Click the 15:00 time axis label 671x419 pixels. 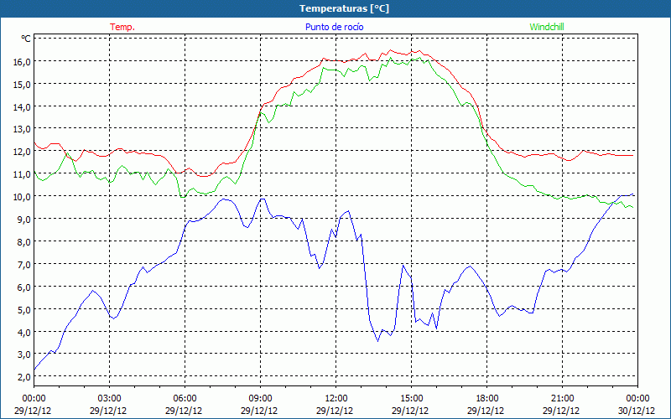point(411,399)
